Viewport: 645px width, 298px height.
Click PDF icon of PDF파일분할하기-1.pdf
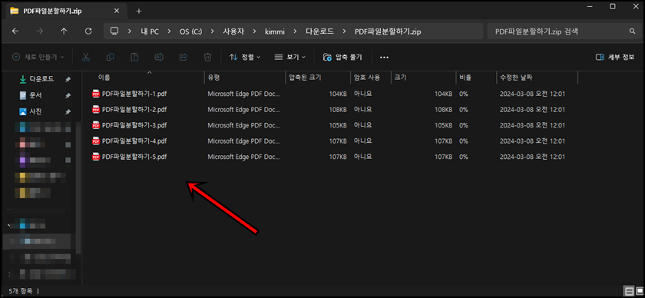point(96,94)
